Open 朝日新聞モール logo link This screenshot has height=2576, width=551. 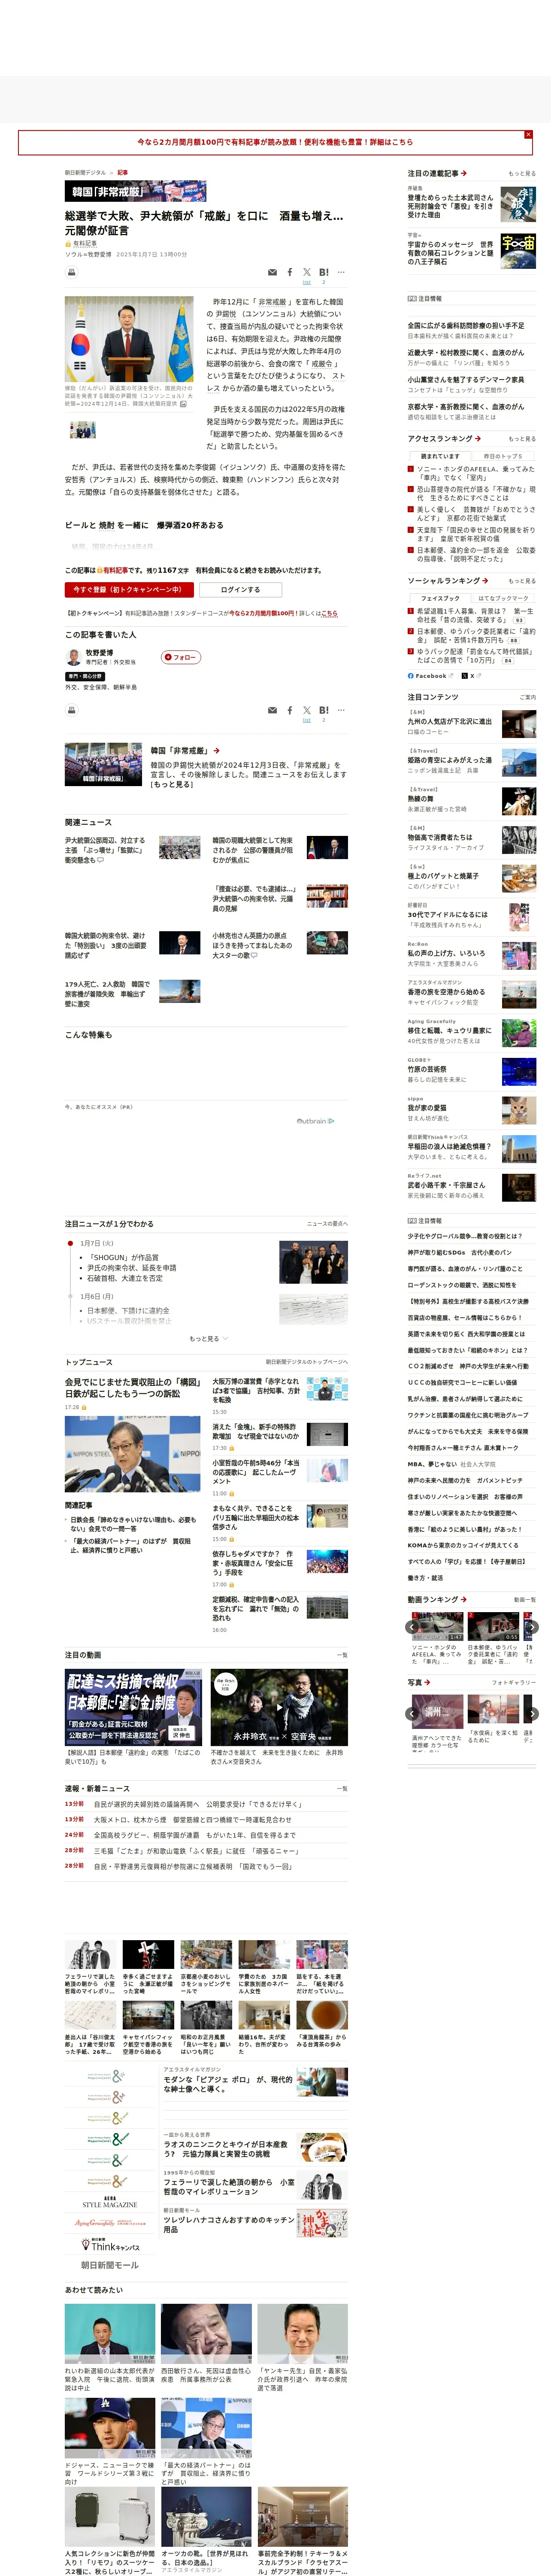point(109,2265)
